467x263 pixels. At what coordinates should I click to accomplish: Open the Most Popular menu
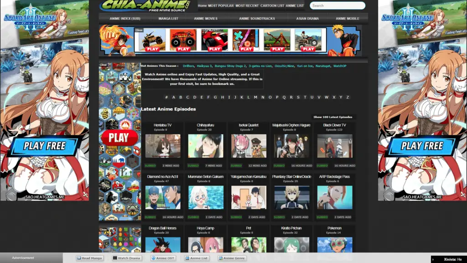(x=221, y=5)
